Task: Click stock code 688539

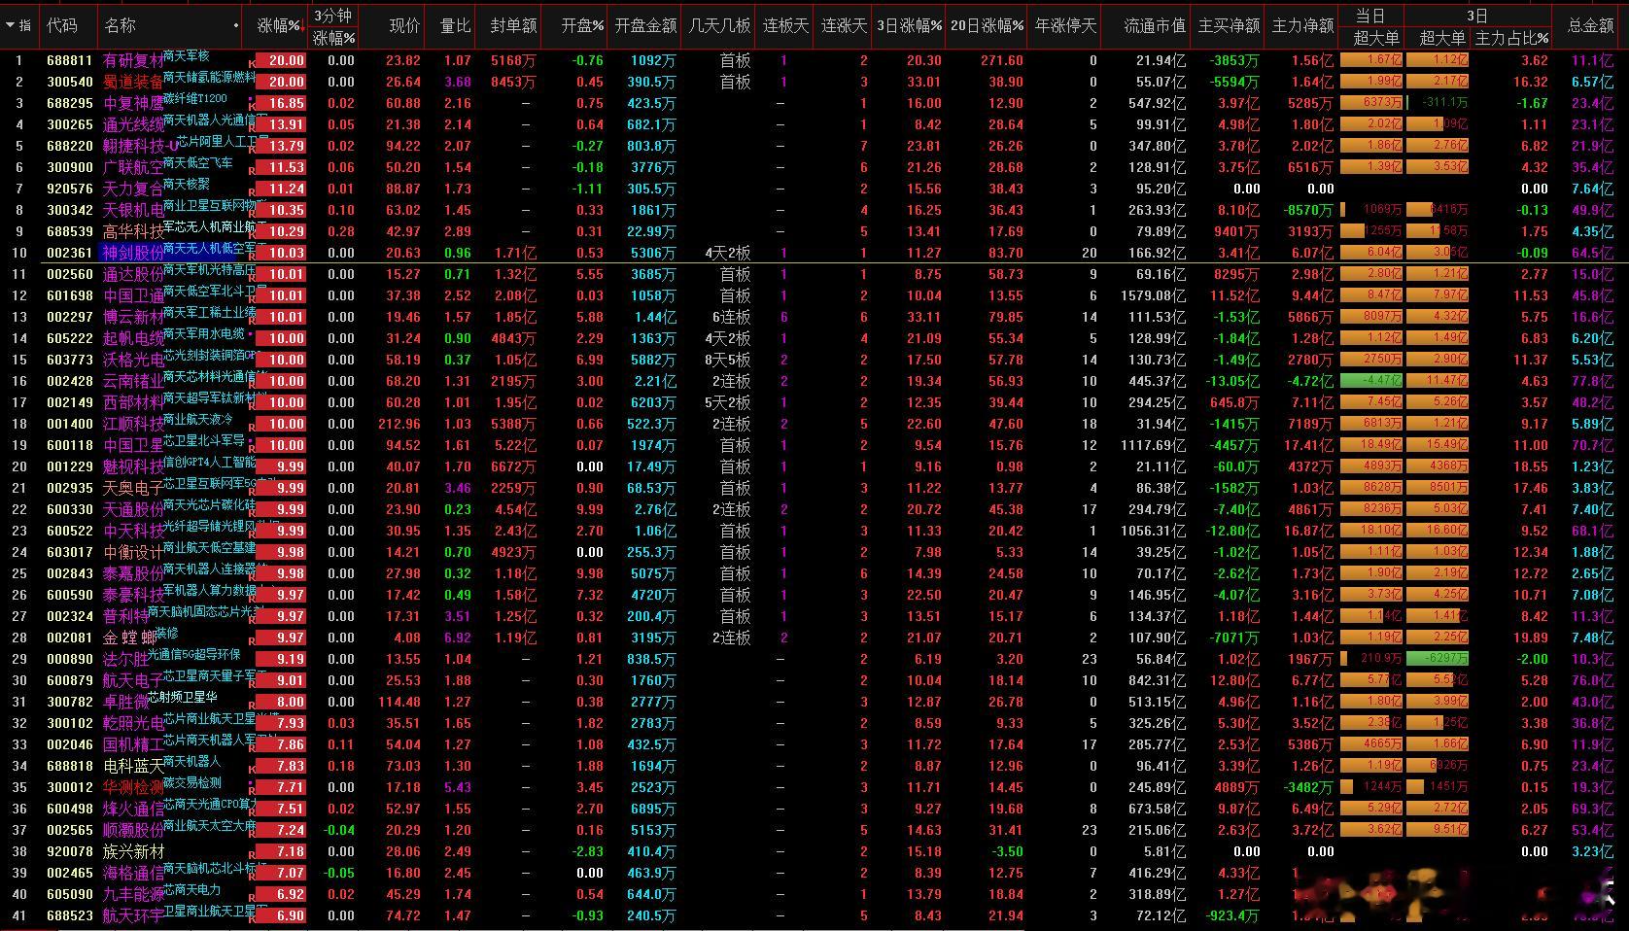Action: (x=70, y=231)
